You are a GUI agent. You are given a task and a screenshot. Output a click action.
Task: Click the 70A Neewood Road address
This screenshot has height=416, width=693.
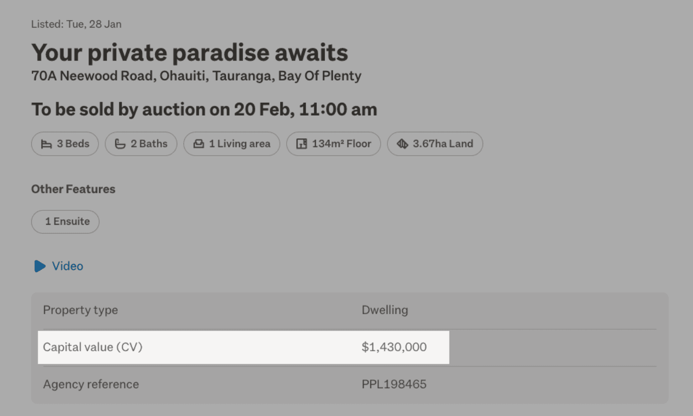coord(196,76)
